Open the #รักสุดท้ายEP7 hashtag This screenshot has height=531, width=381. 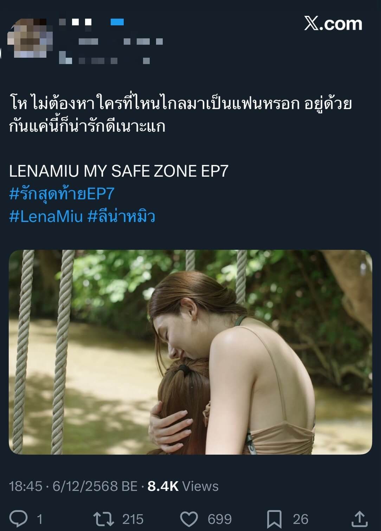click(x=62, y=194)
